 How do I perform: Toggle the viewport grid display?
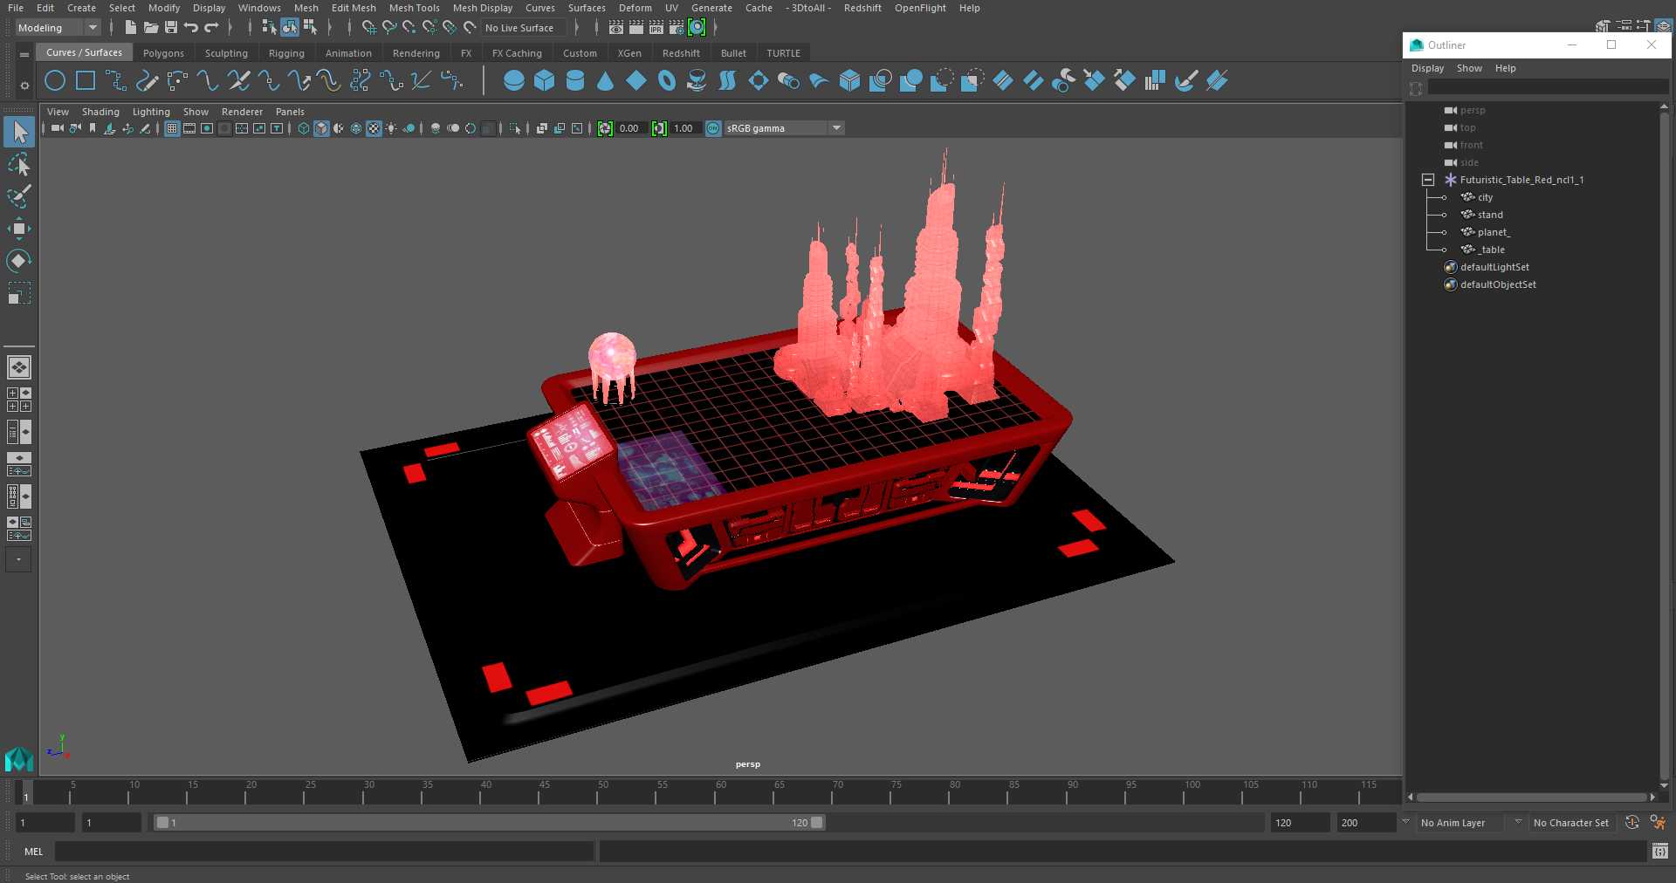click(x=172, y=128)
